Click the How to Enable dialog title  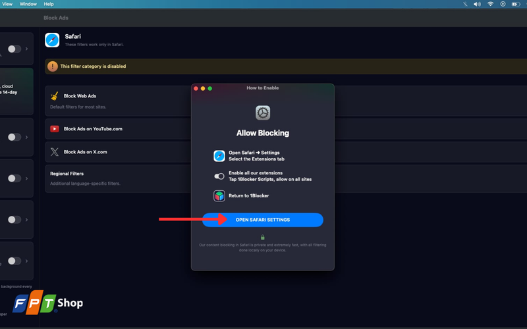(x=263, y=88)
